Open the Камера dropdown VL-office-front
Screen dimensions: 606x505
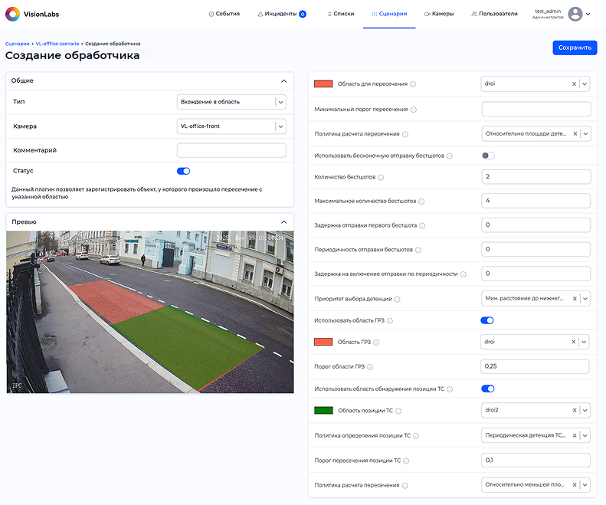(231, 126)
